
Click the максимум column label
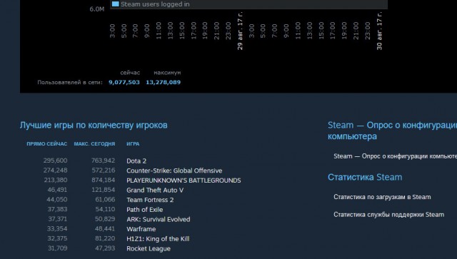pos(167,73)
